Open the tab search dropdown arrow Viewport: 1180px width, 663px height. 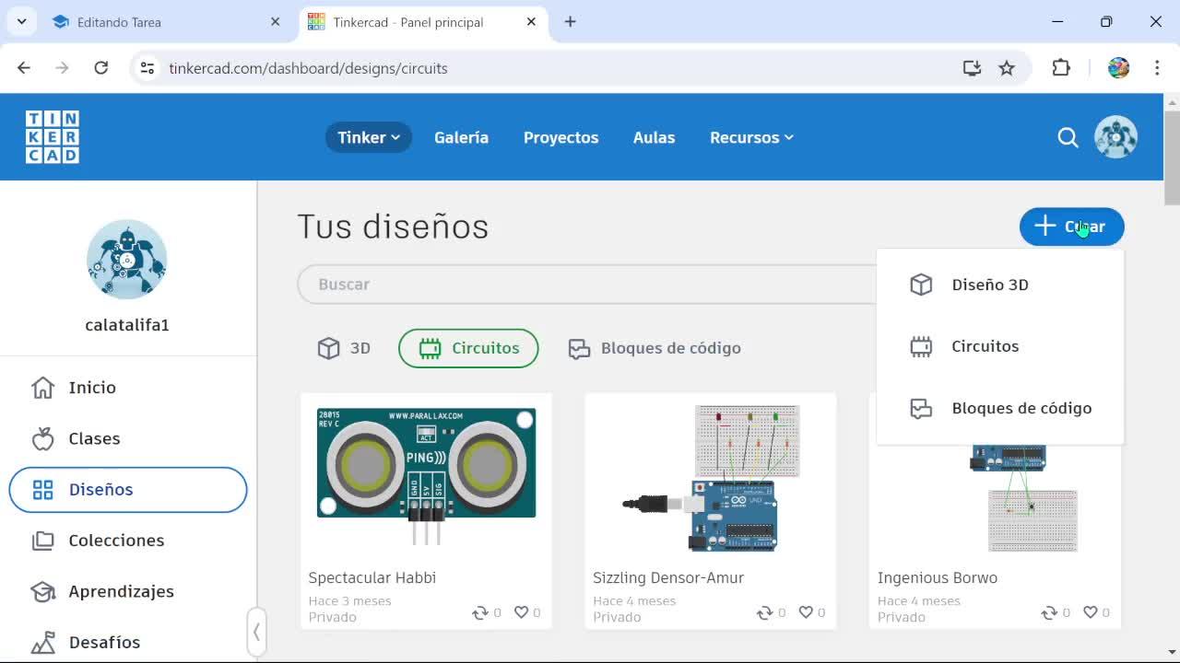(x=21, y=22)
